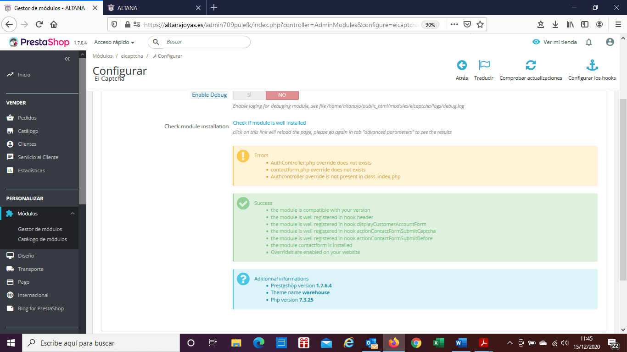The image size is (627, 352).
Task: Open Pedidos in the sidebar
Action: (27, 118)
